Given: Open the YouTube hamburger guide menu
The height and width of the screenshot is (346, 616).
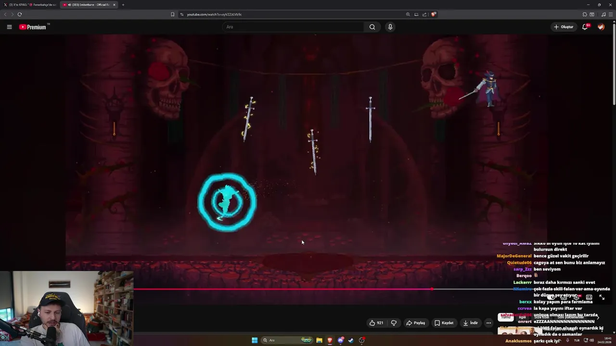Looking at the screenshot, I should 9,27.
